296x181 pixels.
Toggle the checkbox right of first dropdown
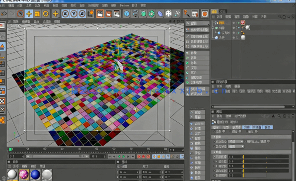pyautogui.click(x=269, y=141)
